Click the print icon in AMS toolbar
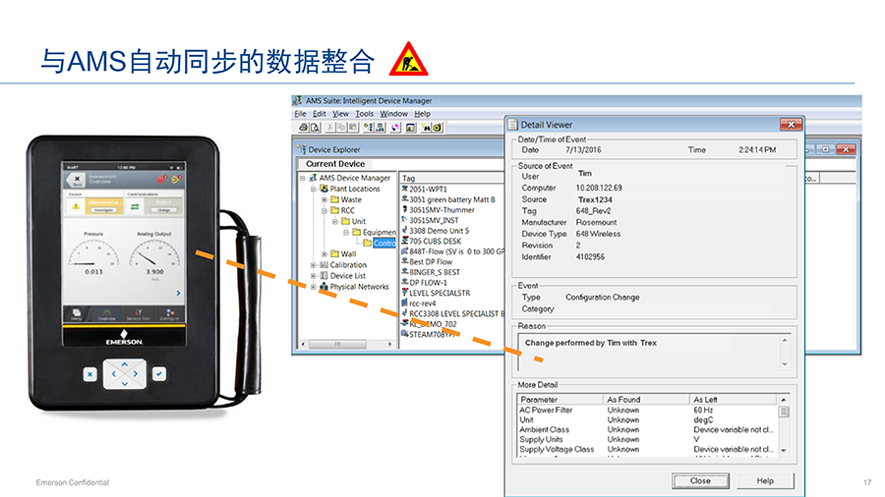The height and width of the screenshot is (497, 885). point(303,128)
